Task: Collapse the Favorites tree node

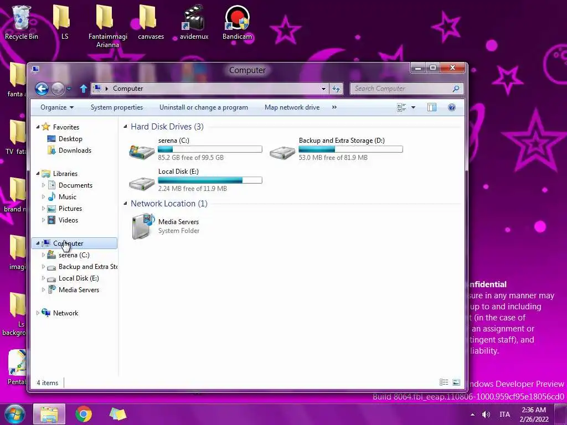Action: 38,127
